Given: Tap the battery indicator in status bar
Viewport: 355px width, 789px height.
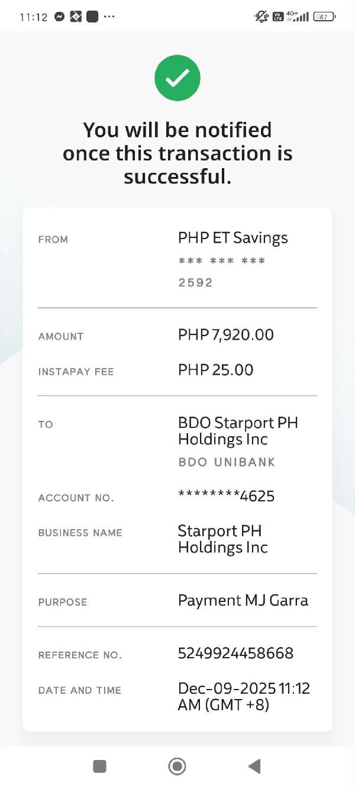Looking at the screenshot, I should 324,17.
